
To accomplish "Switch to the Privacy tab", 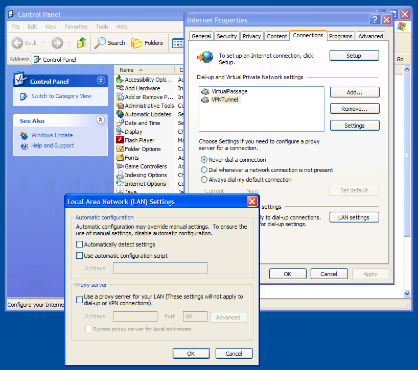I will pyautogui.click(x=251, y=36).
